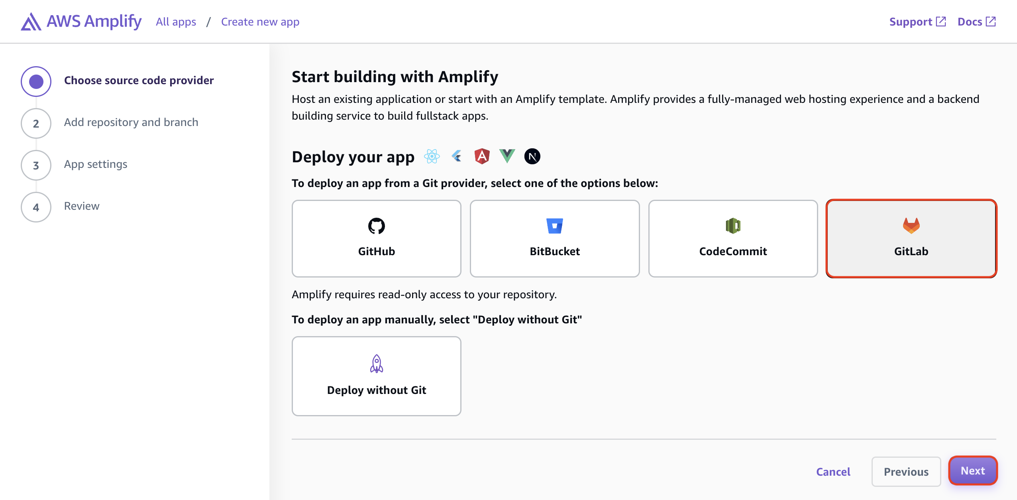Image resolution: width=1017 pixels, height=500 pixels.
Task: Click the rocket icon above Deploy without Git
Action: click(x=376, y=364)
